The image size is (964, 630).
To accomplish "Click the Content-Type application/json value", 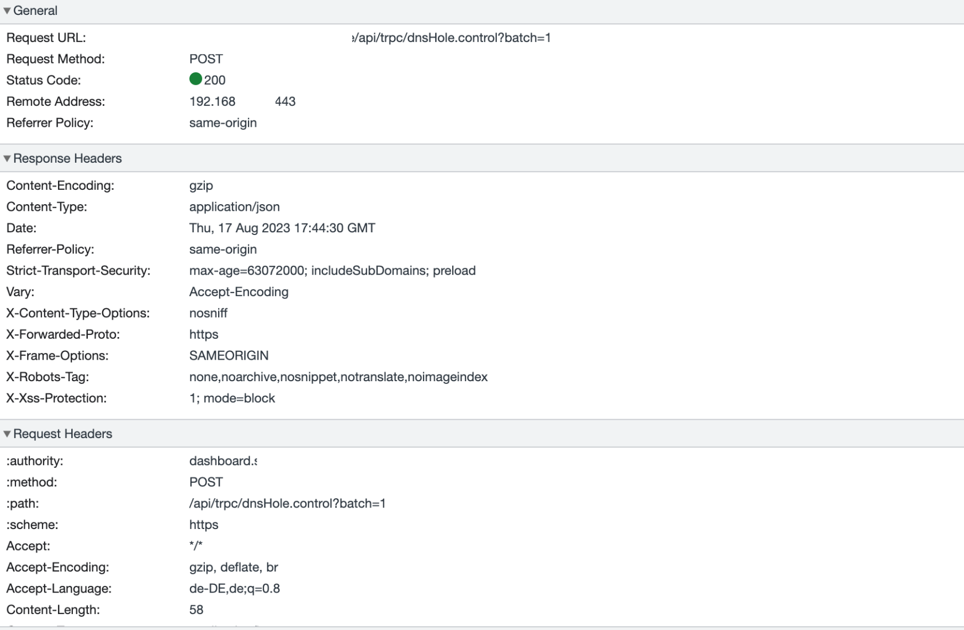I will point(235,207).
